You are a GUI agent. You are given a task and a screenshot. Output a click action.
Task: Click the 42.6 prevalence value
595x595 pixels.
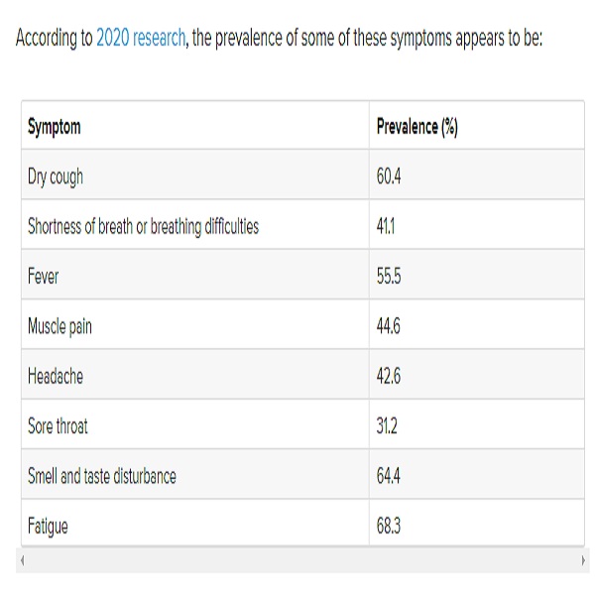tap(388, 376)
